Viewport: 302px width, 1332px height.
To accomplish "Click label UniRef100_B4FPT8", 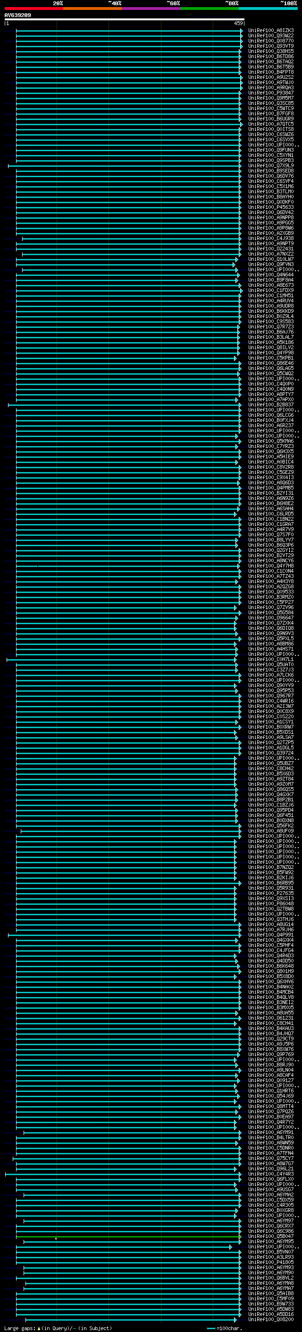I will [x=271, y=72].
